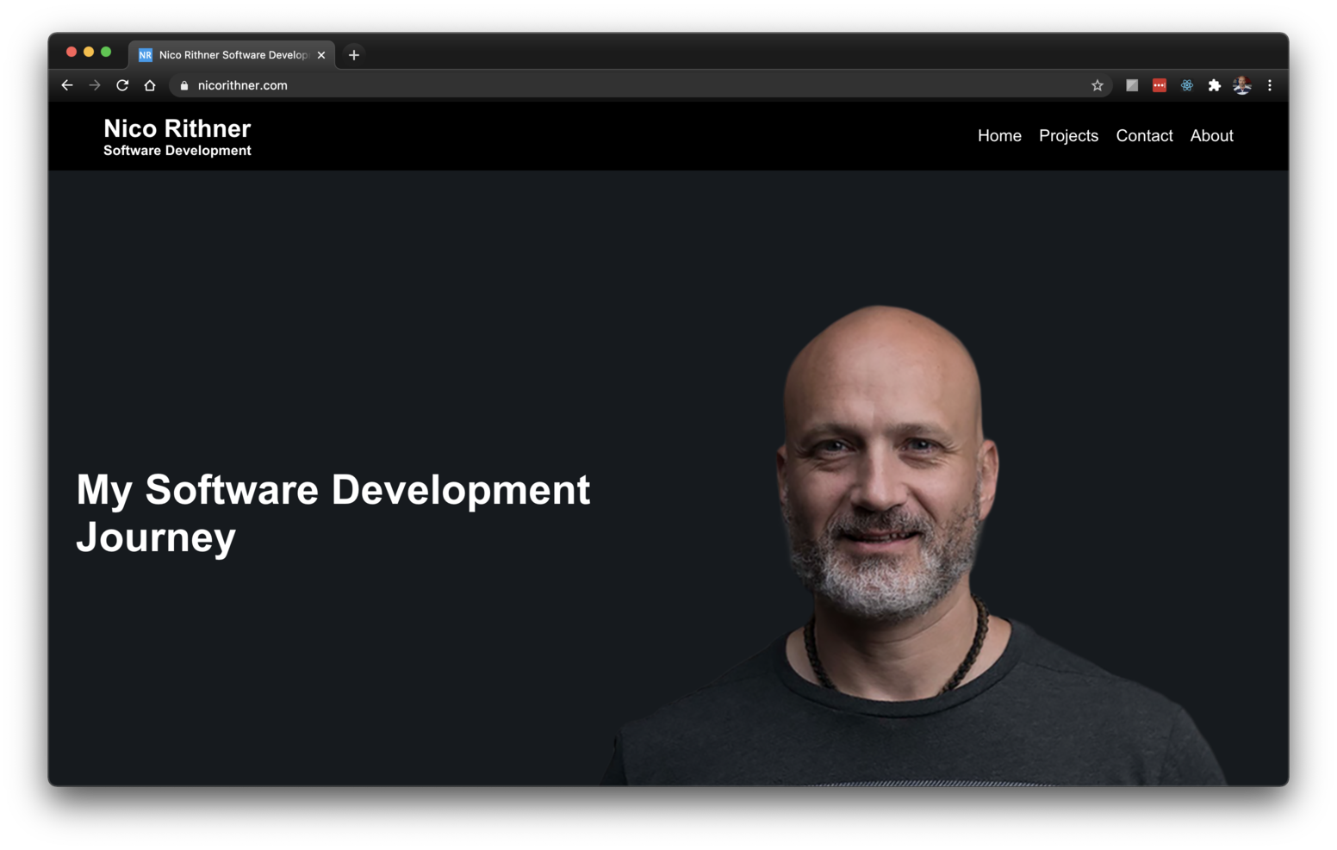Click the Nico Rithner site logo

(177, 135)
